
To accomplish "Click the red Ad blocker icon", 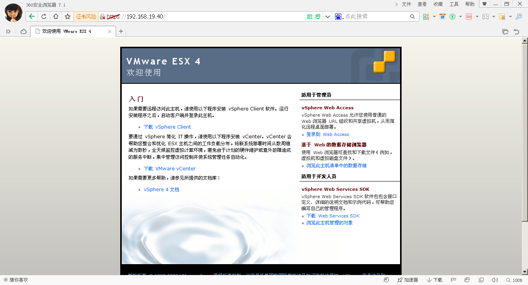I will point(469,17).
